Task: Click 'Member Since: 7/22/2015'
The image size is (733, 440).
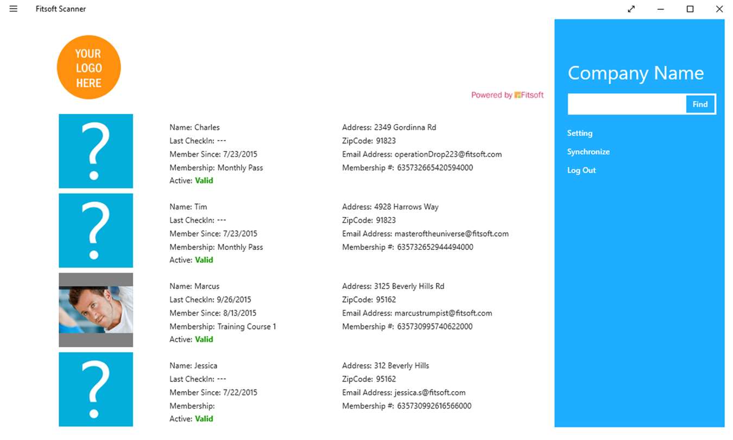Action: coord(213,392)
